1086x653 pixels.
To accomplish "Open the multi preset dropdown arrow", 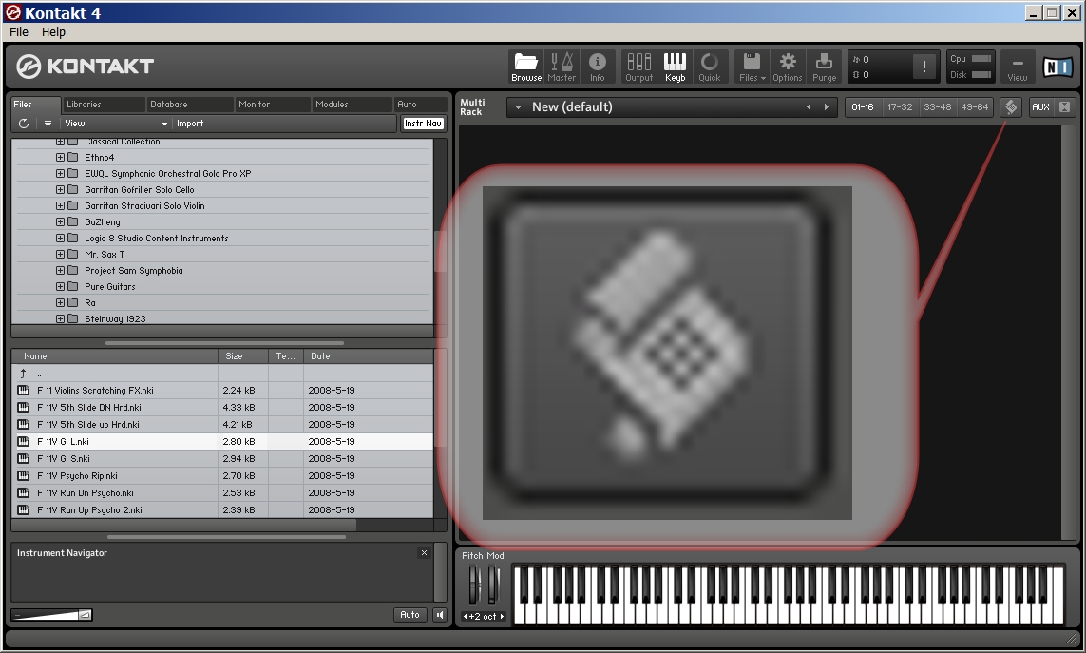I will (518, 106).
